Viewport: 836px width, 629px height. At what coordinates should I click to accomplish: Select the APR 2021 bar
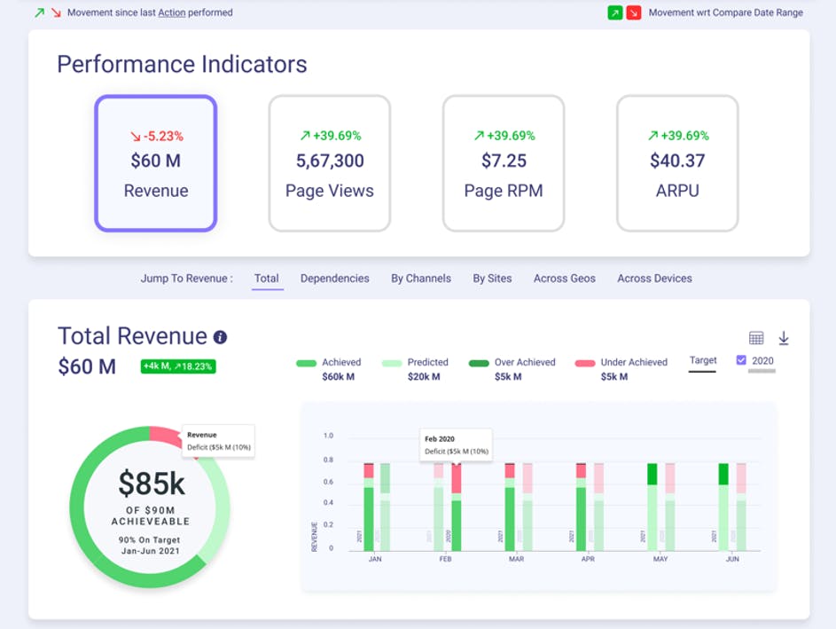582,507
